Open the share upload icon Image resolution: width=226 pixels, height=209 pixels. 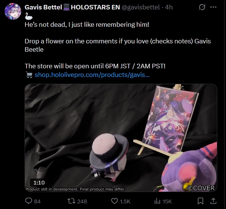tap(213, 201)
